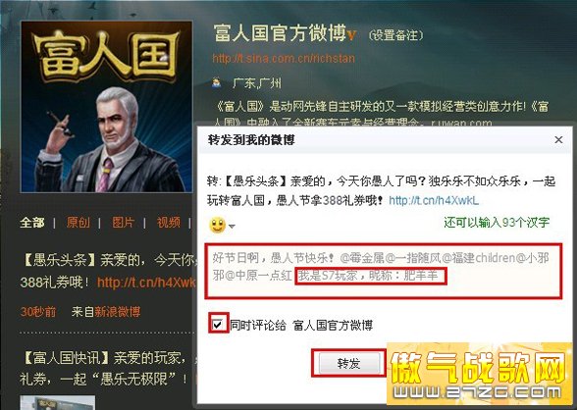This screenshot has width=577, height=410.
Task: Click the verified V badge
Action: click(351, 35)
